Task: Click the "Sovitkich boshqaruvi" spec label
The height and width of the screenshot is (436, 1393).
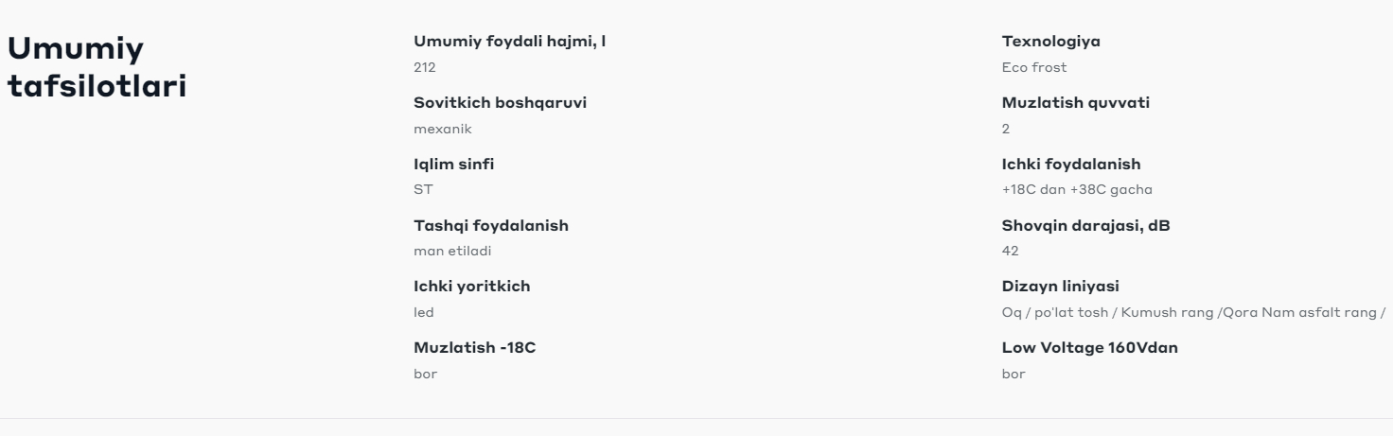Action: point(501,103)
